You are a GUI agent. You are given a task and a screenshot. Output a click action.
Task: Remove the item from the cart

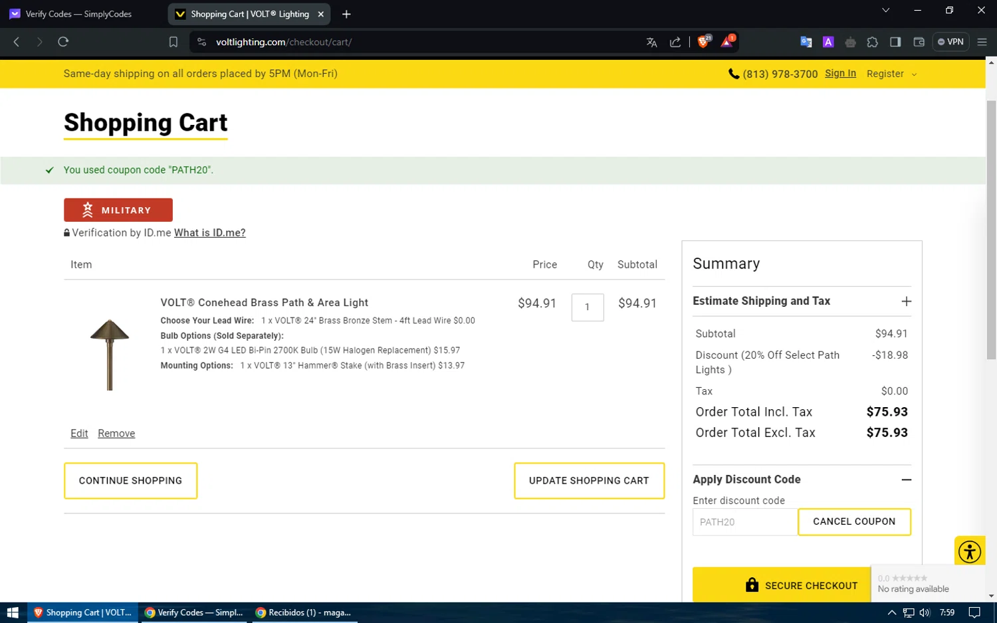(x=116, y=434)
